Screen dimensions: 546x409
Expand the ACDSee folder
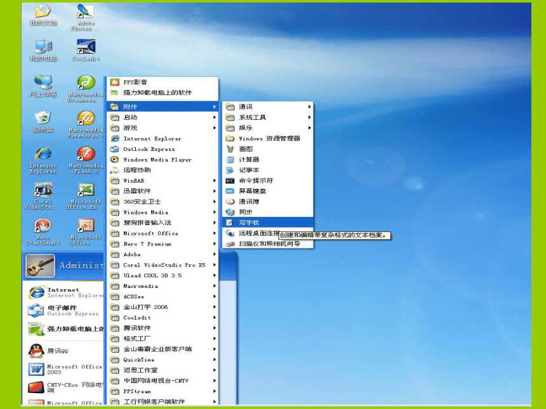163,297
